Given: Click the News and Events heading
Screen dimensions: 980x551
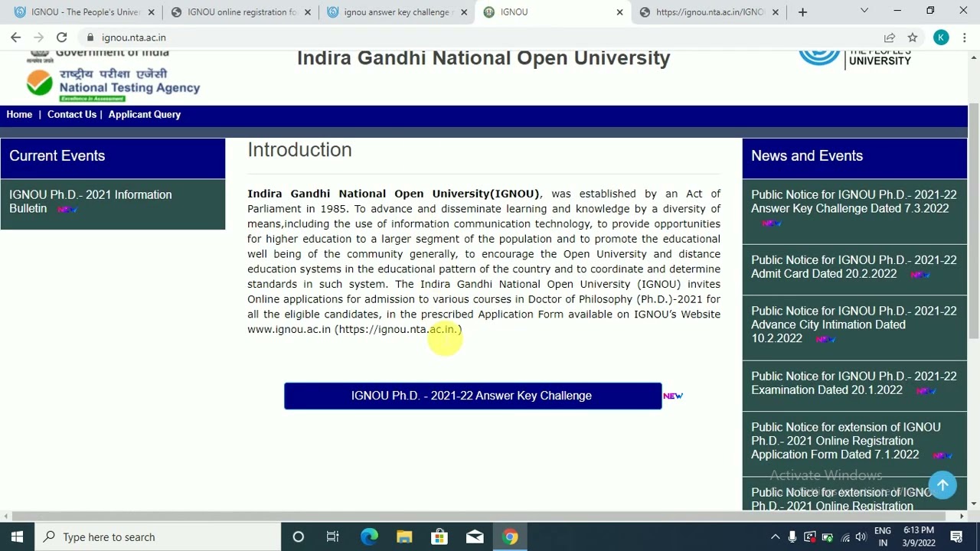Looking at the screenshot, I should point(807,156).
